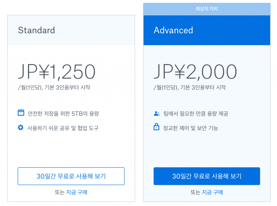Image resolution: width=277 pixels, height=206 pixels.
Task: Click Standard per-user monthly billing note
Action: [54, 87]
